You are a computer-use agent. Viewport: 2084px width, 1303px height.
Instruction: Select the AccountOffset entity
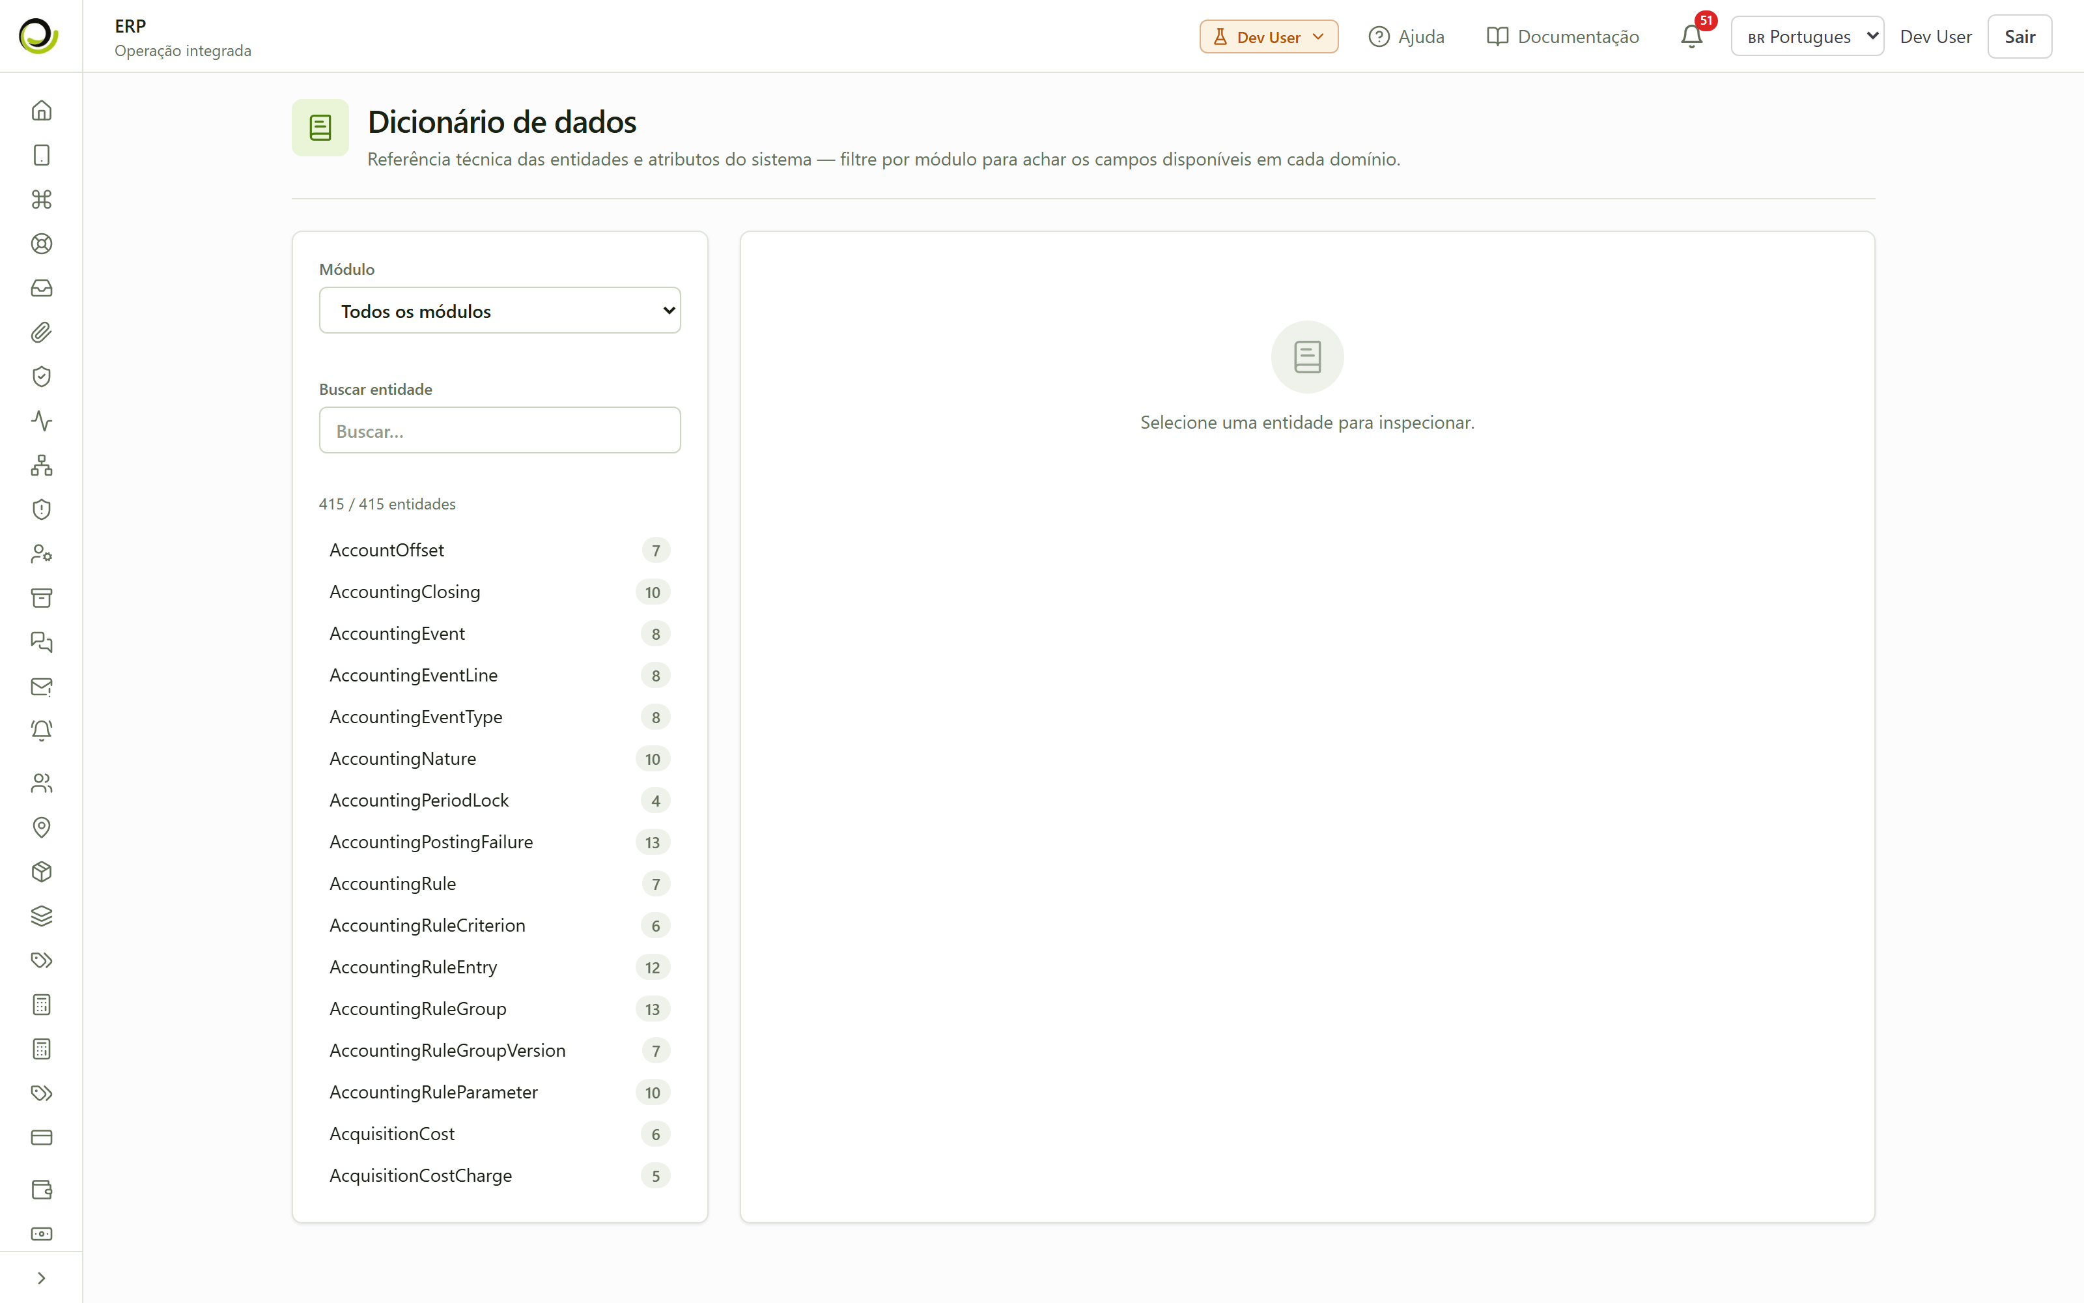coord(500,550)
